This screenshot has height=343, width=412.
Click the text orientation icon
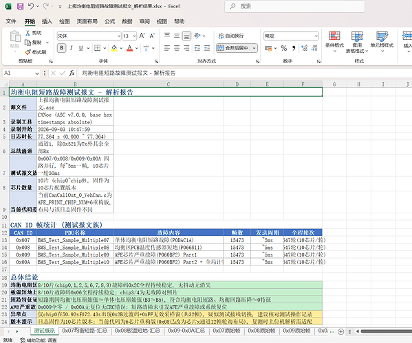197,36
